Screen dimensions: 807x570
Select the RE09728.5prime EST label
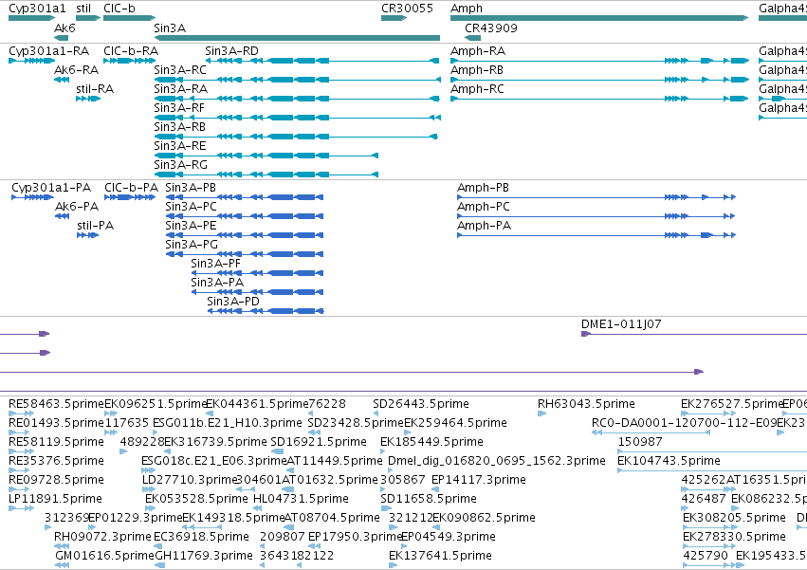pyautogui.click(x=56, y=481)
